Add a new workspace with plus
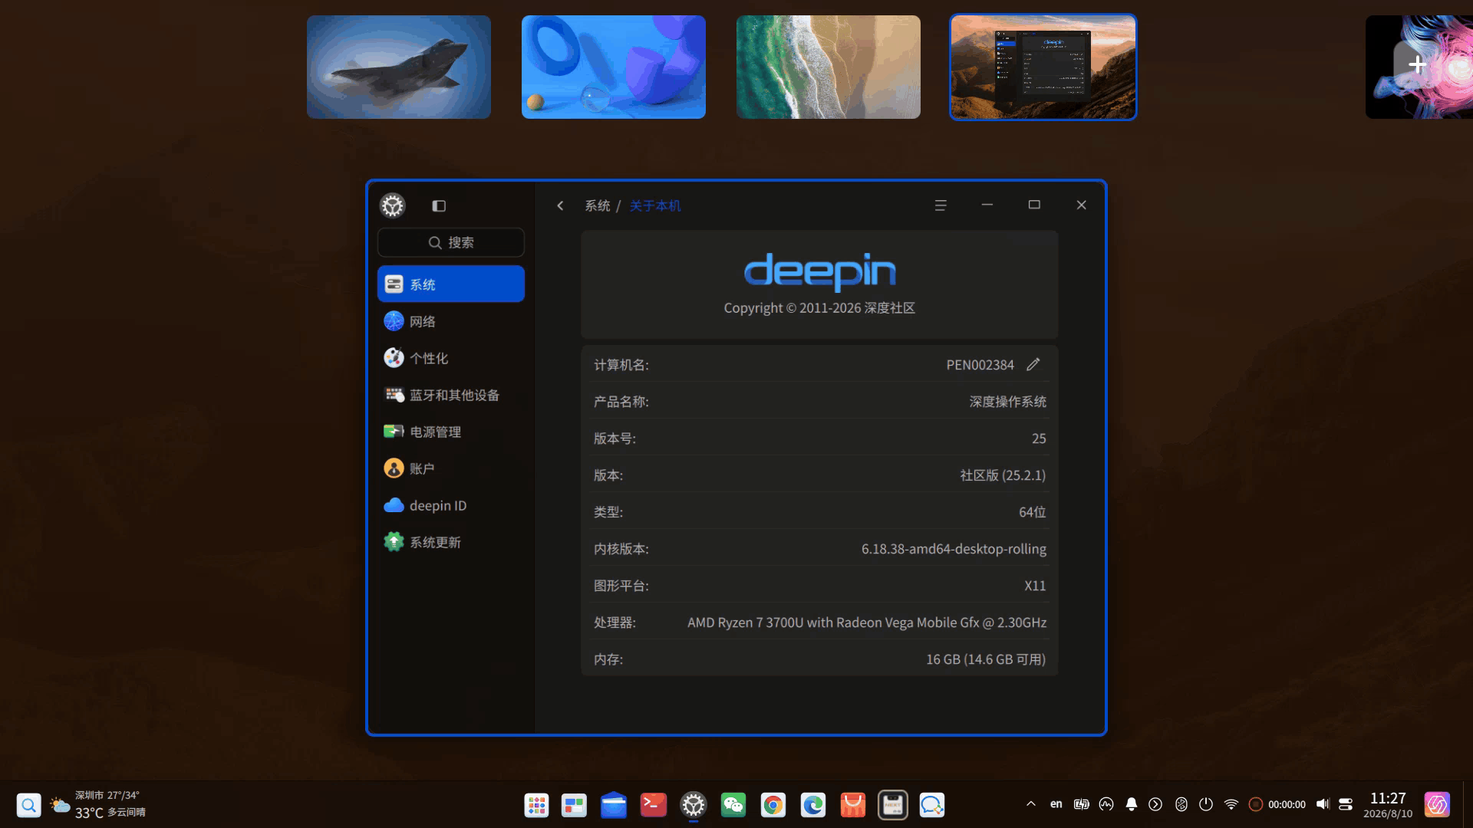1473x828 pixels. click(x=1418, y=64)
